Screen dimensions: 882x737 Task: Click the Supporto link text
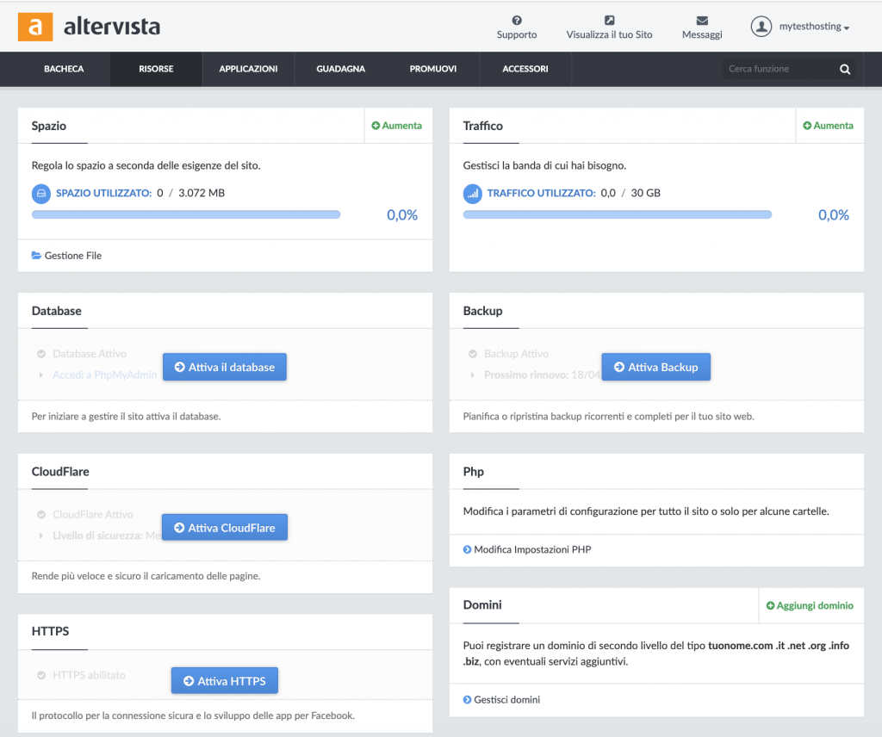coord(517,34)
